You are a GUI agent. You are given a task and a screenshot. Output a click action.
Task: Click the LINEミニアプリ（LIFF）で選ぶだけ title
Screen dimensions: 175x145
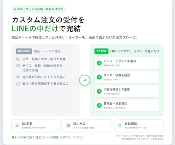pos(135,51)
